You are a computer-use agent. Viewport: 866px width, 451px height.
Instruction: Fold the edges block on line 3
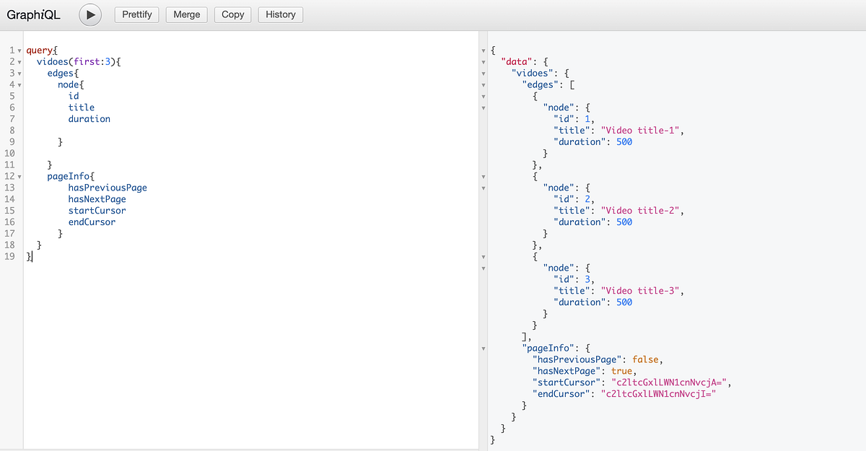[x=19, y=74]
